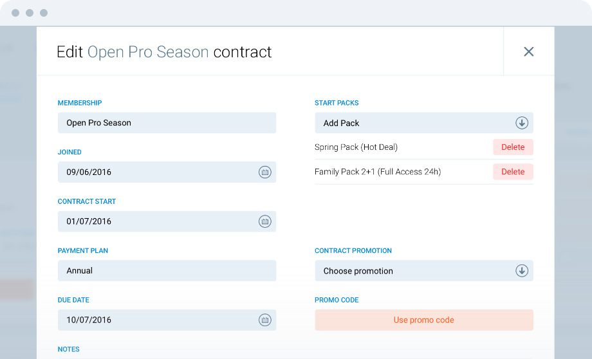
Task: Click the Due Date field 10/07/2016
Action: pos(154,320)
